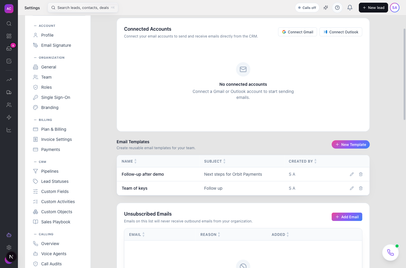This screenshot has width=406, height=268.
Task: Collapse the Account settings section
Action: (44, 26)
